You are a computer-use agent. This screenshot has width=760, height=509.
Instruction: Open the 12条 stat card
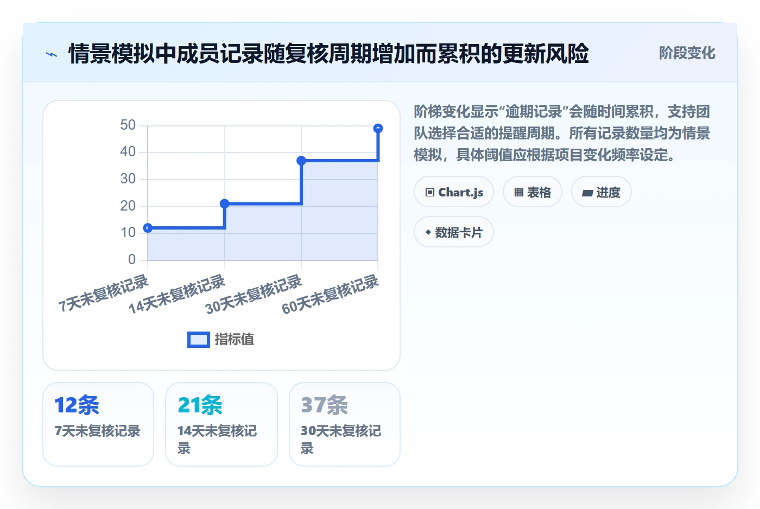tap(98, 424)
